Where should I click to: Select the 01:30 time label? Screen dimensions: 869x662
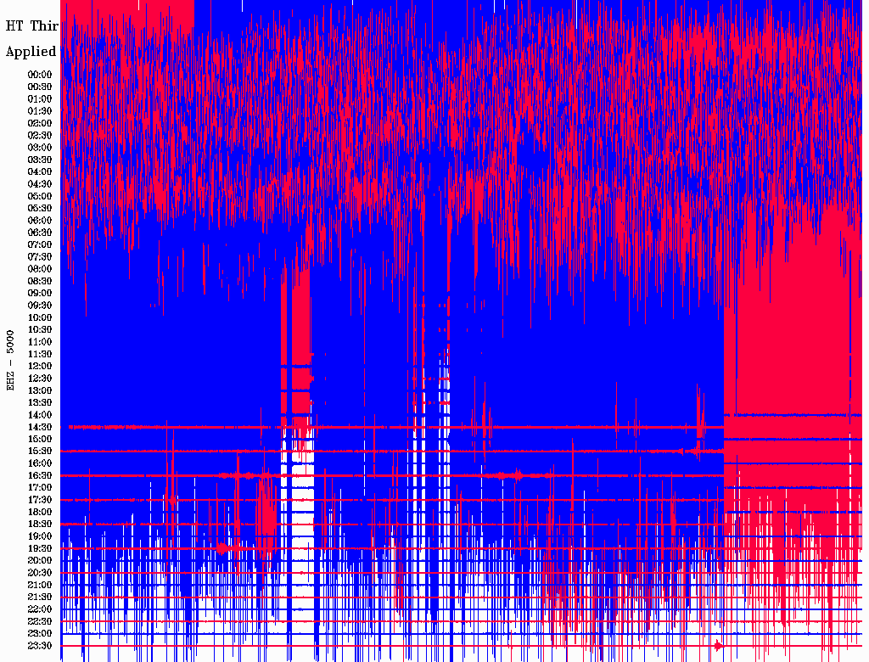(40, 111)
